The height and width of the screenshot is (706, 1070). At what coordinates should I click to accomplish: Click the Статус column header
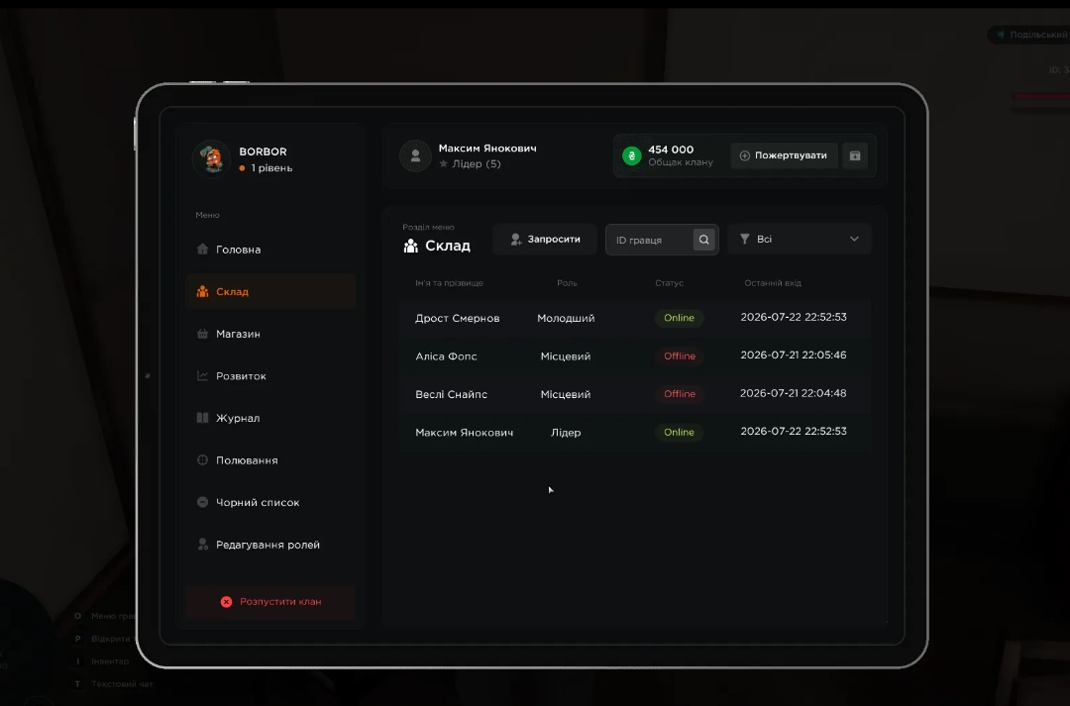[x=669, y=283]
